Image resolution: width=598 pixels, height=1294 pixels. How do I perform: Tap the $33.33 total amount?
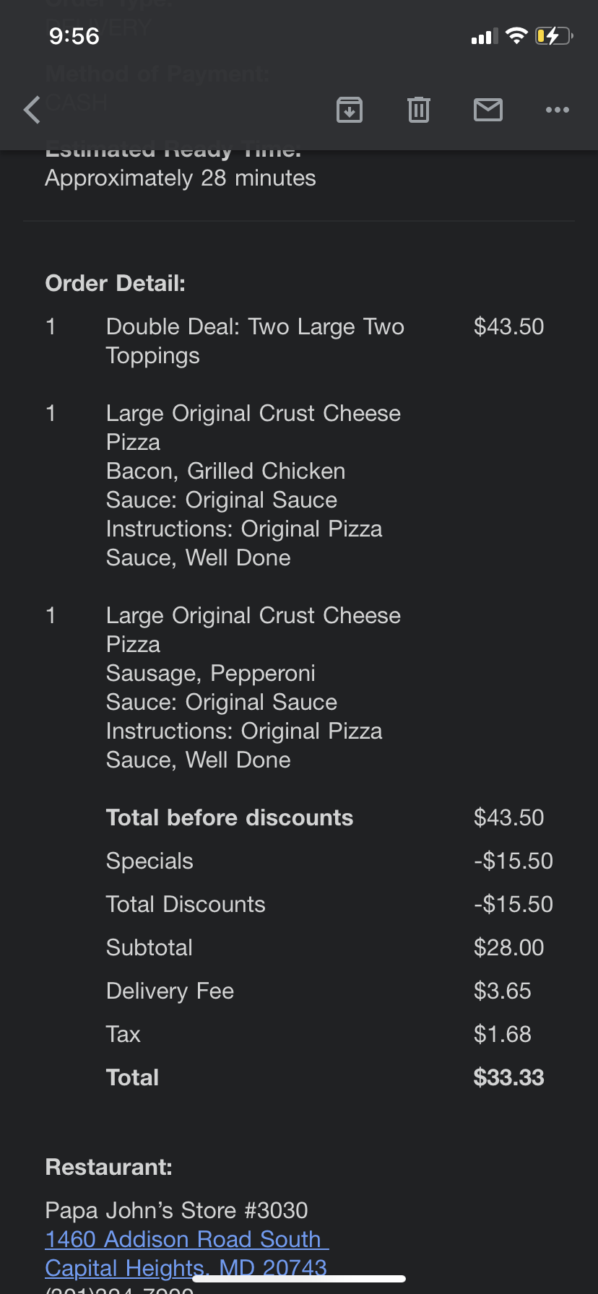point(508,1077)
